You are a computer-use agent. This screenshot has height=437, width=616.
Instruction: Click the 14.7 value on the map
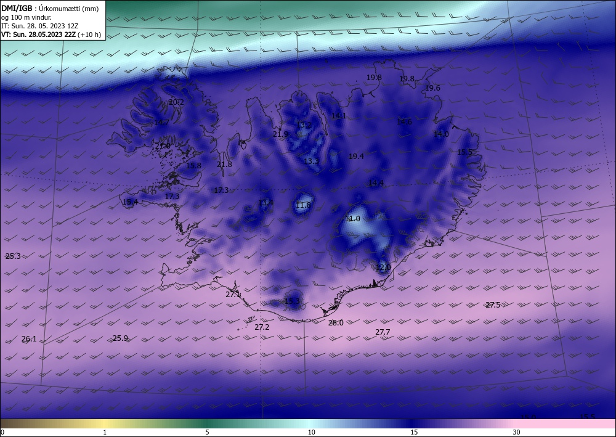pyautogui.click(x=161, y=122)
